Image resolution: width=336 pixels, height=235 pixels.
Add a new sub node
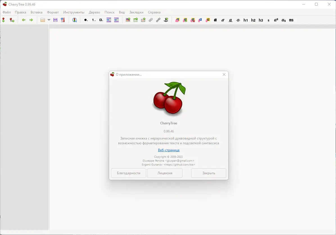point(12,20)
